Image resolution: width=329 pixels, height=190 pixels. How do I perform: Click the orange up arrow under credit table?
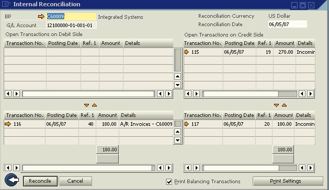click(285, 105)
